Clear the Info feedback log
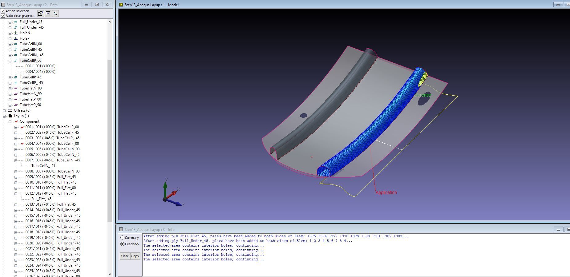The image size is (570, 277). (x=124, y=256)
